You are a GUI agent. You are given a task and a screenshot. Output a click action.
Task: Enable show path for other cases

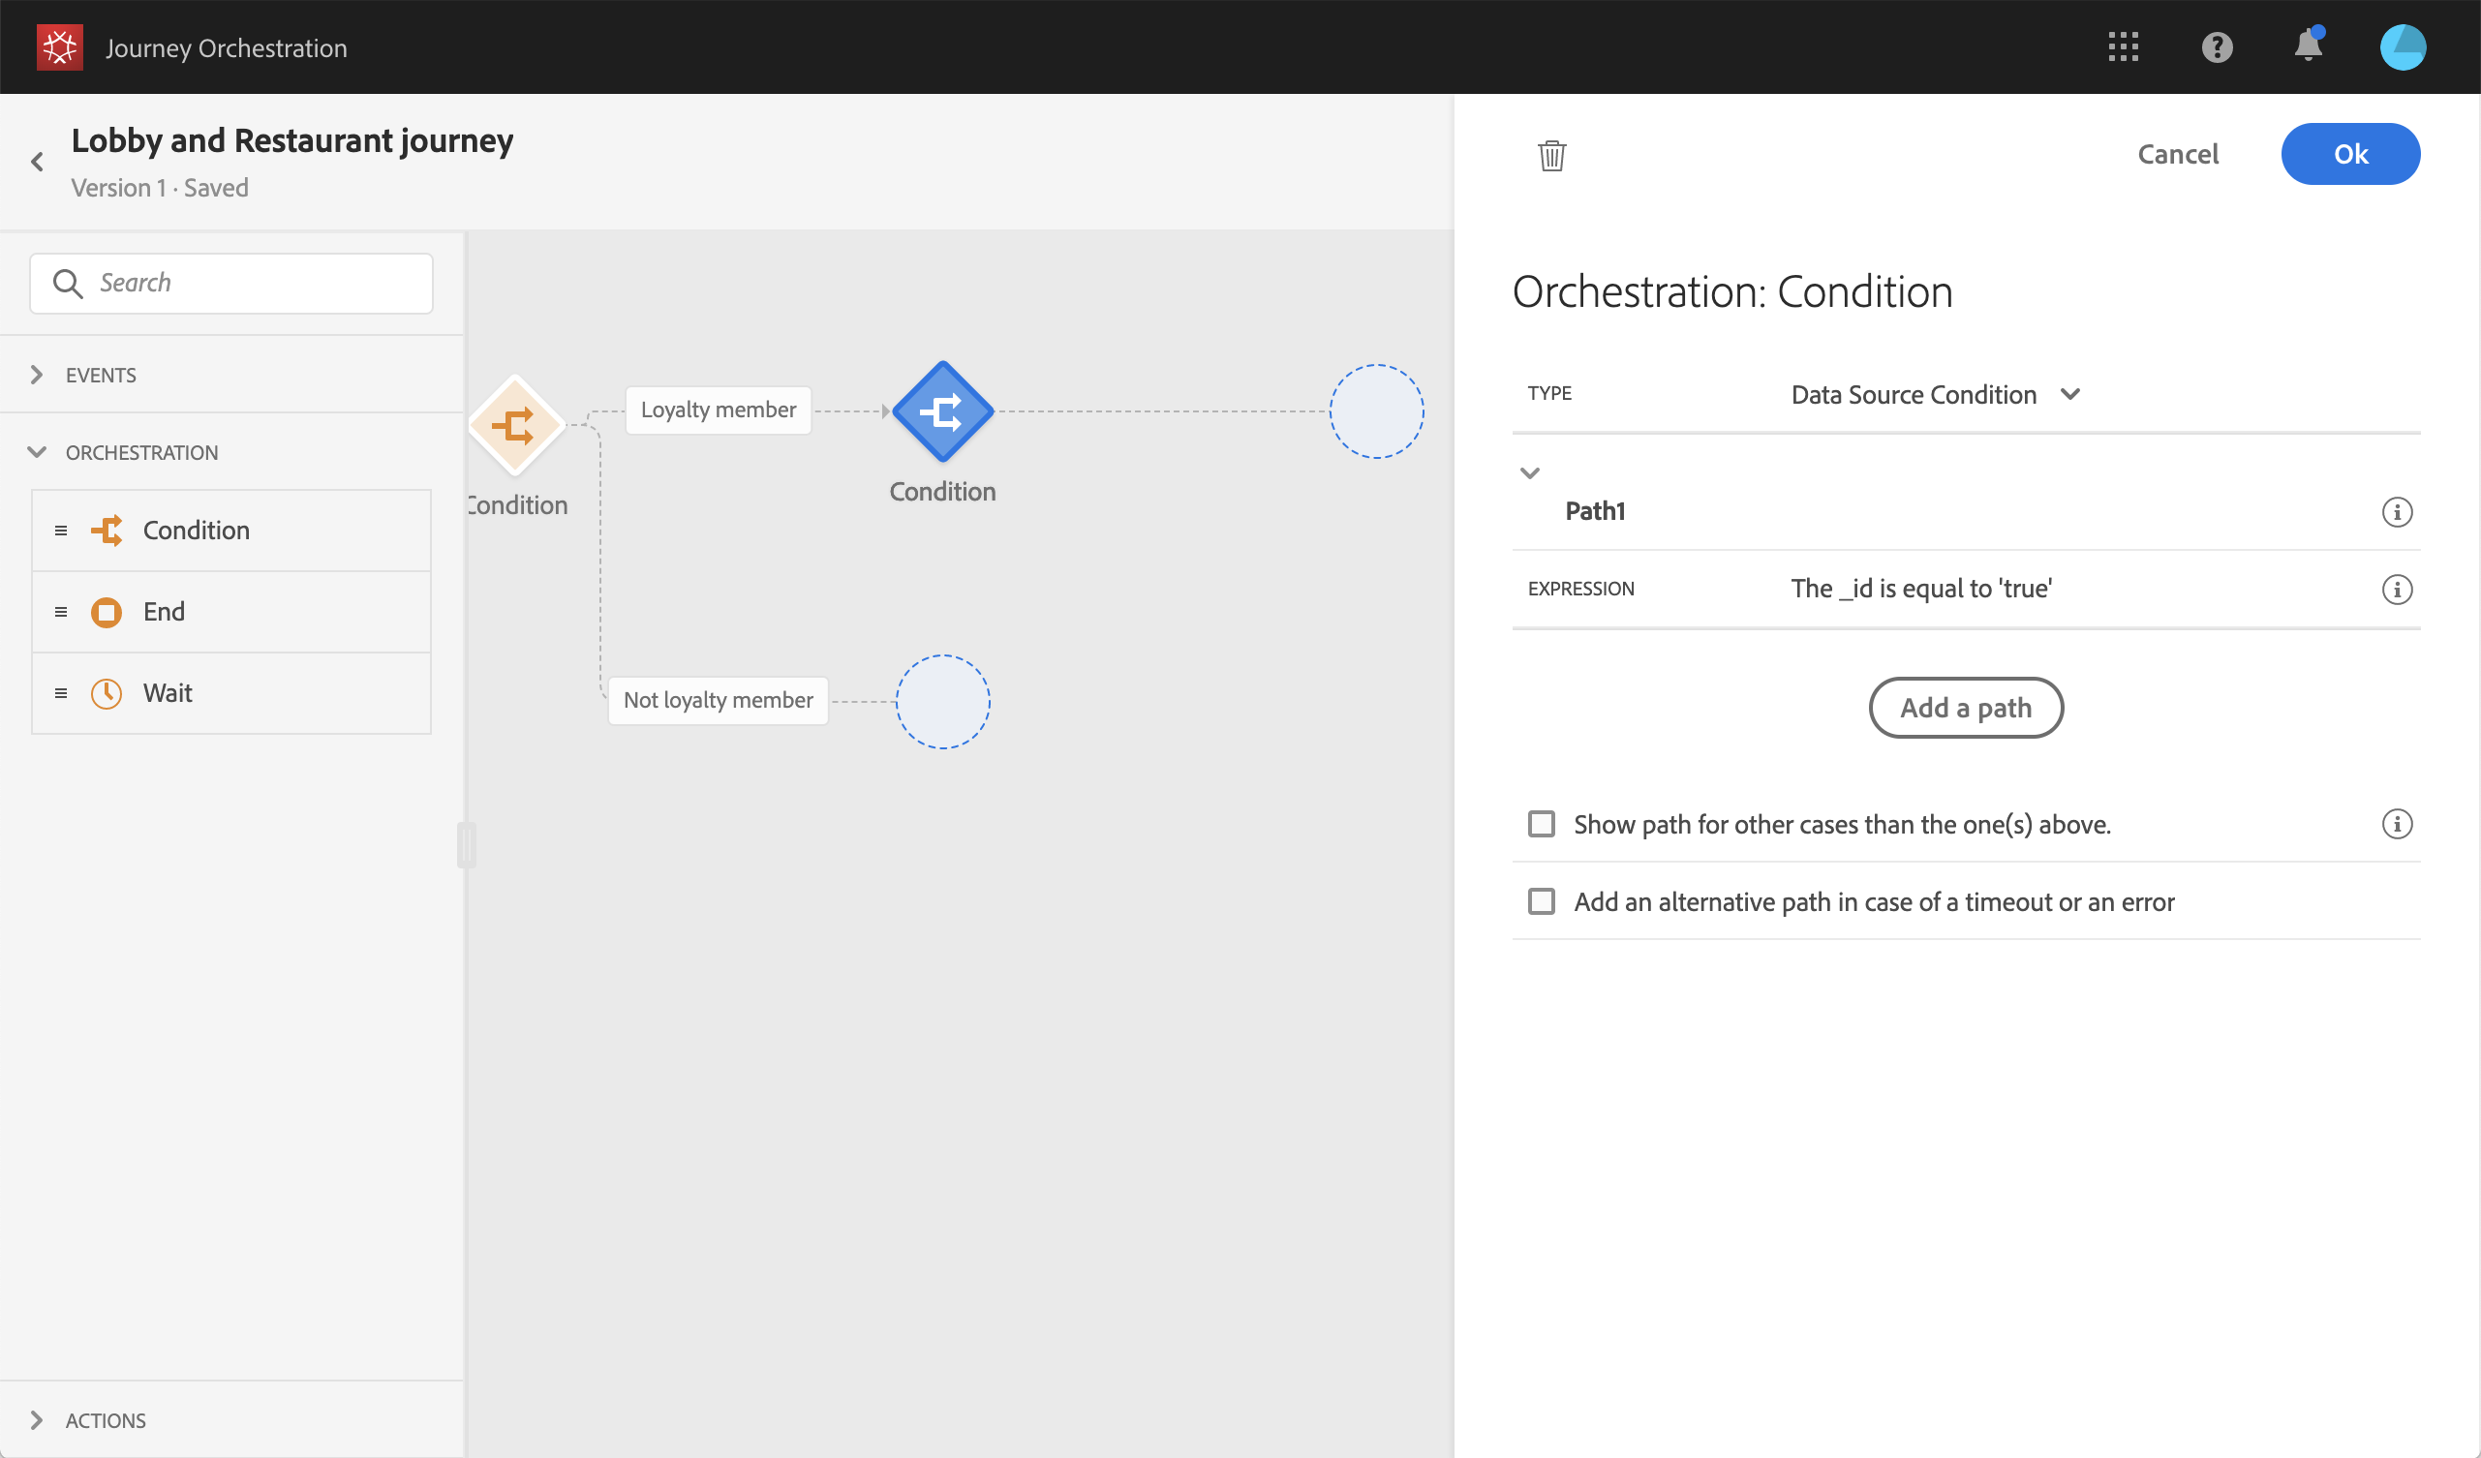1541,824
